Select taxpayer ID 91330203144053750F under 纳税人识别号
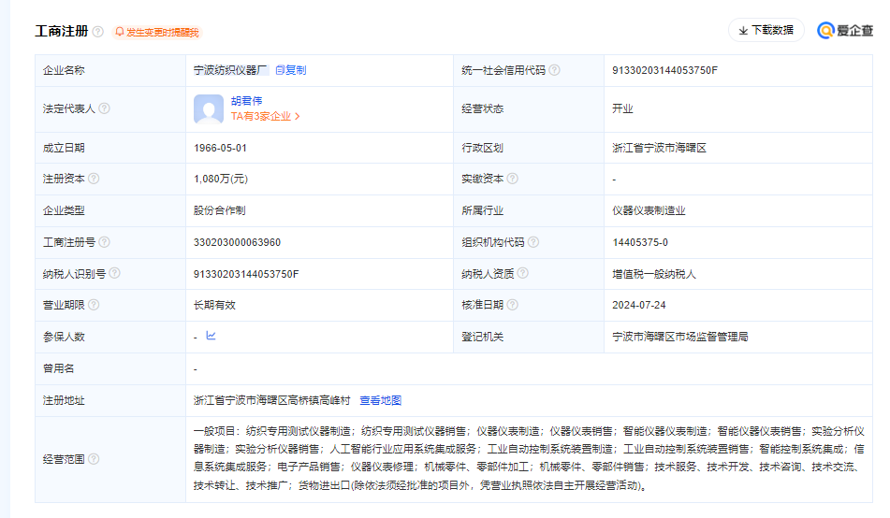The height and width of the screenshot is (518, 890). (246, 274)
